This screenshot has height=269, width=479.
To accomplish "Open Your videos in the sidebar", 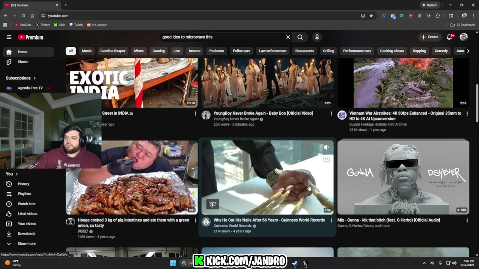I will point(28,224).
